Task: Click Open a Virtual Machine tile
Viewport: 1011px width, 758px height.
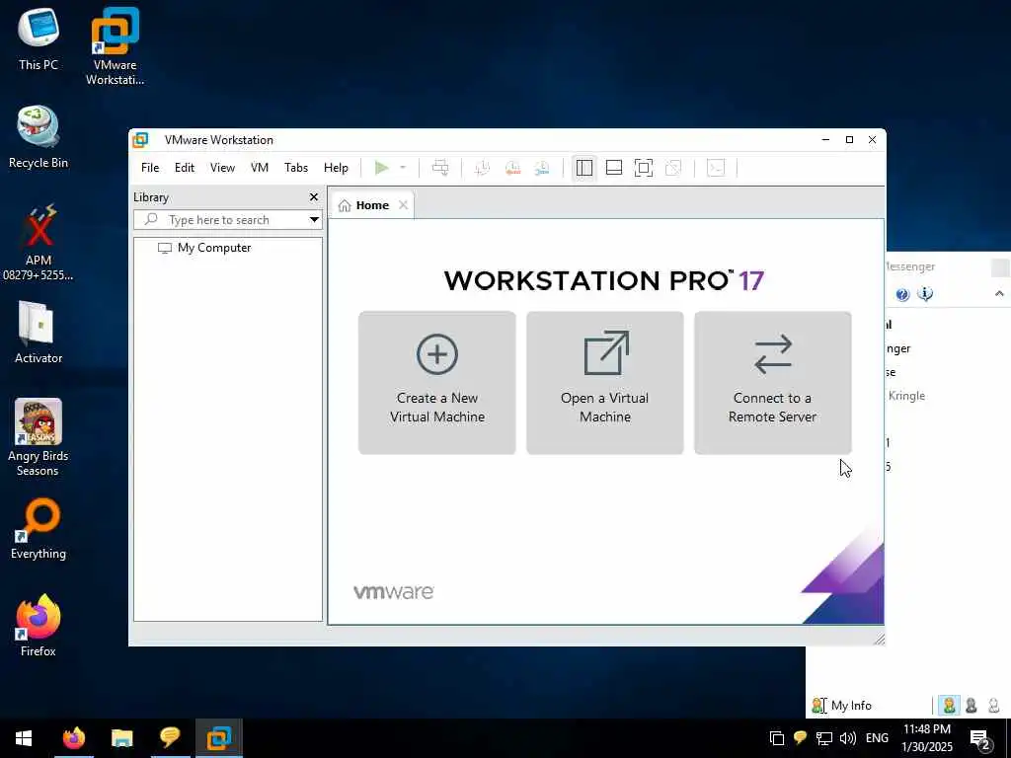Action: [605, 383]
